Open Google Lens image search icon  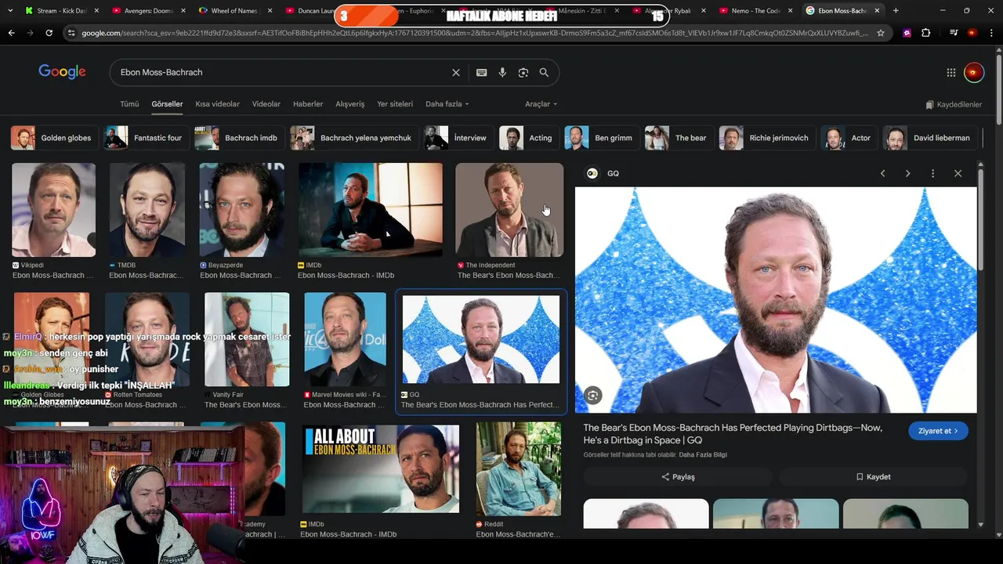[x=523, y=72]
